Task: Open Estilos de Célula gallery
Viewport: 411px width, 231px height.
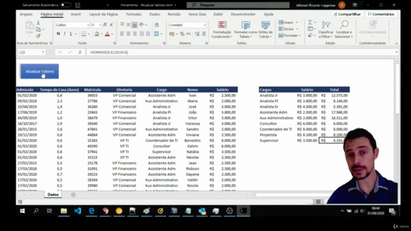Action: pyautogui.click(x=265, y=30)
